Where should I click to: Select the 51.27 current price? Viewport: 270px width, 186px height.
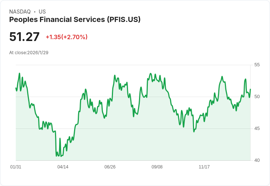(x=24, y=37)
